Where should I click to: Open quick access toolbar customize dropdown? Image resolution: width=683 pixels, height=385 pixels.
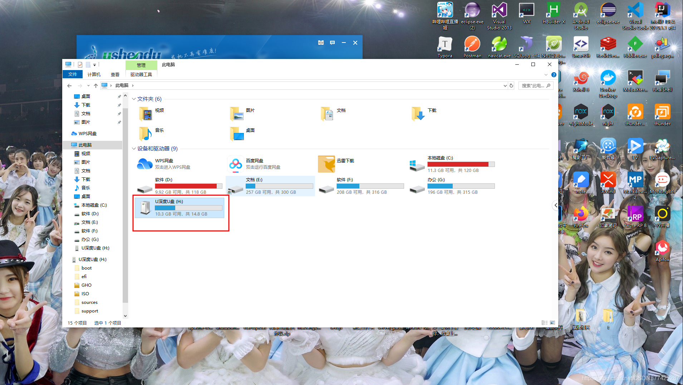pos(94,65)
